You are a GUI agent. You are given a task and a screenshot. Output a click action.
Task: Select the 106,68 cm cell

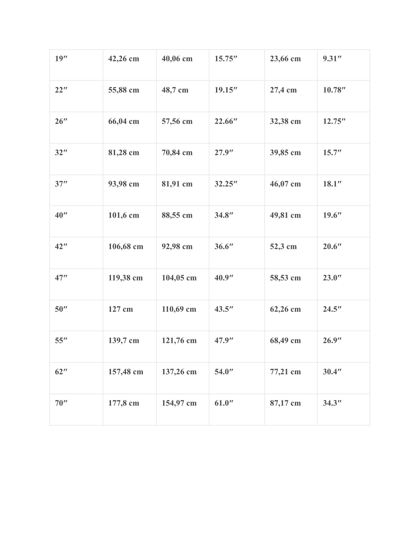pyautogui.click(x=129, y=253)
